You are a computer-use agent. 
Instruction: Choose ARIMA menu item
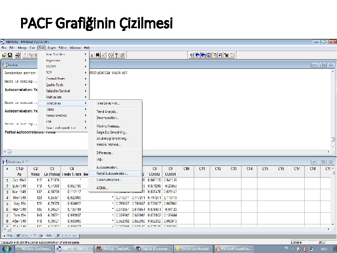tap(115, 188)
